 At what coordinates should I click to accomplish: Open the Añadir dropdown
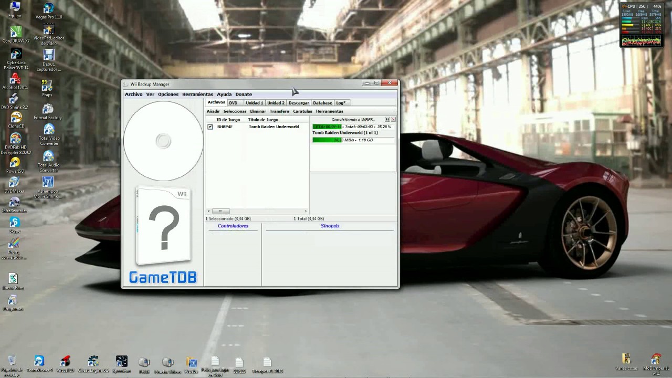pos(213,111)
